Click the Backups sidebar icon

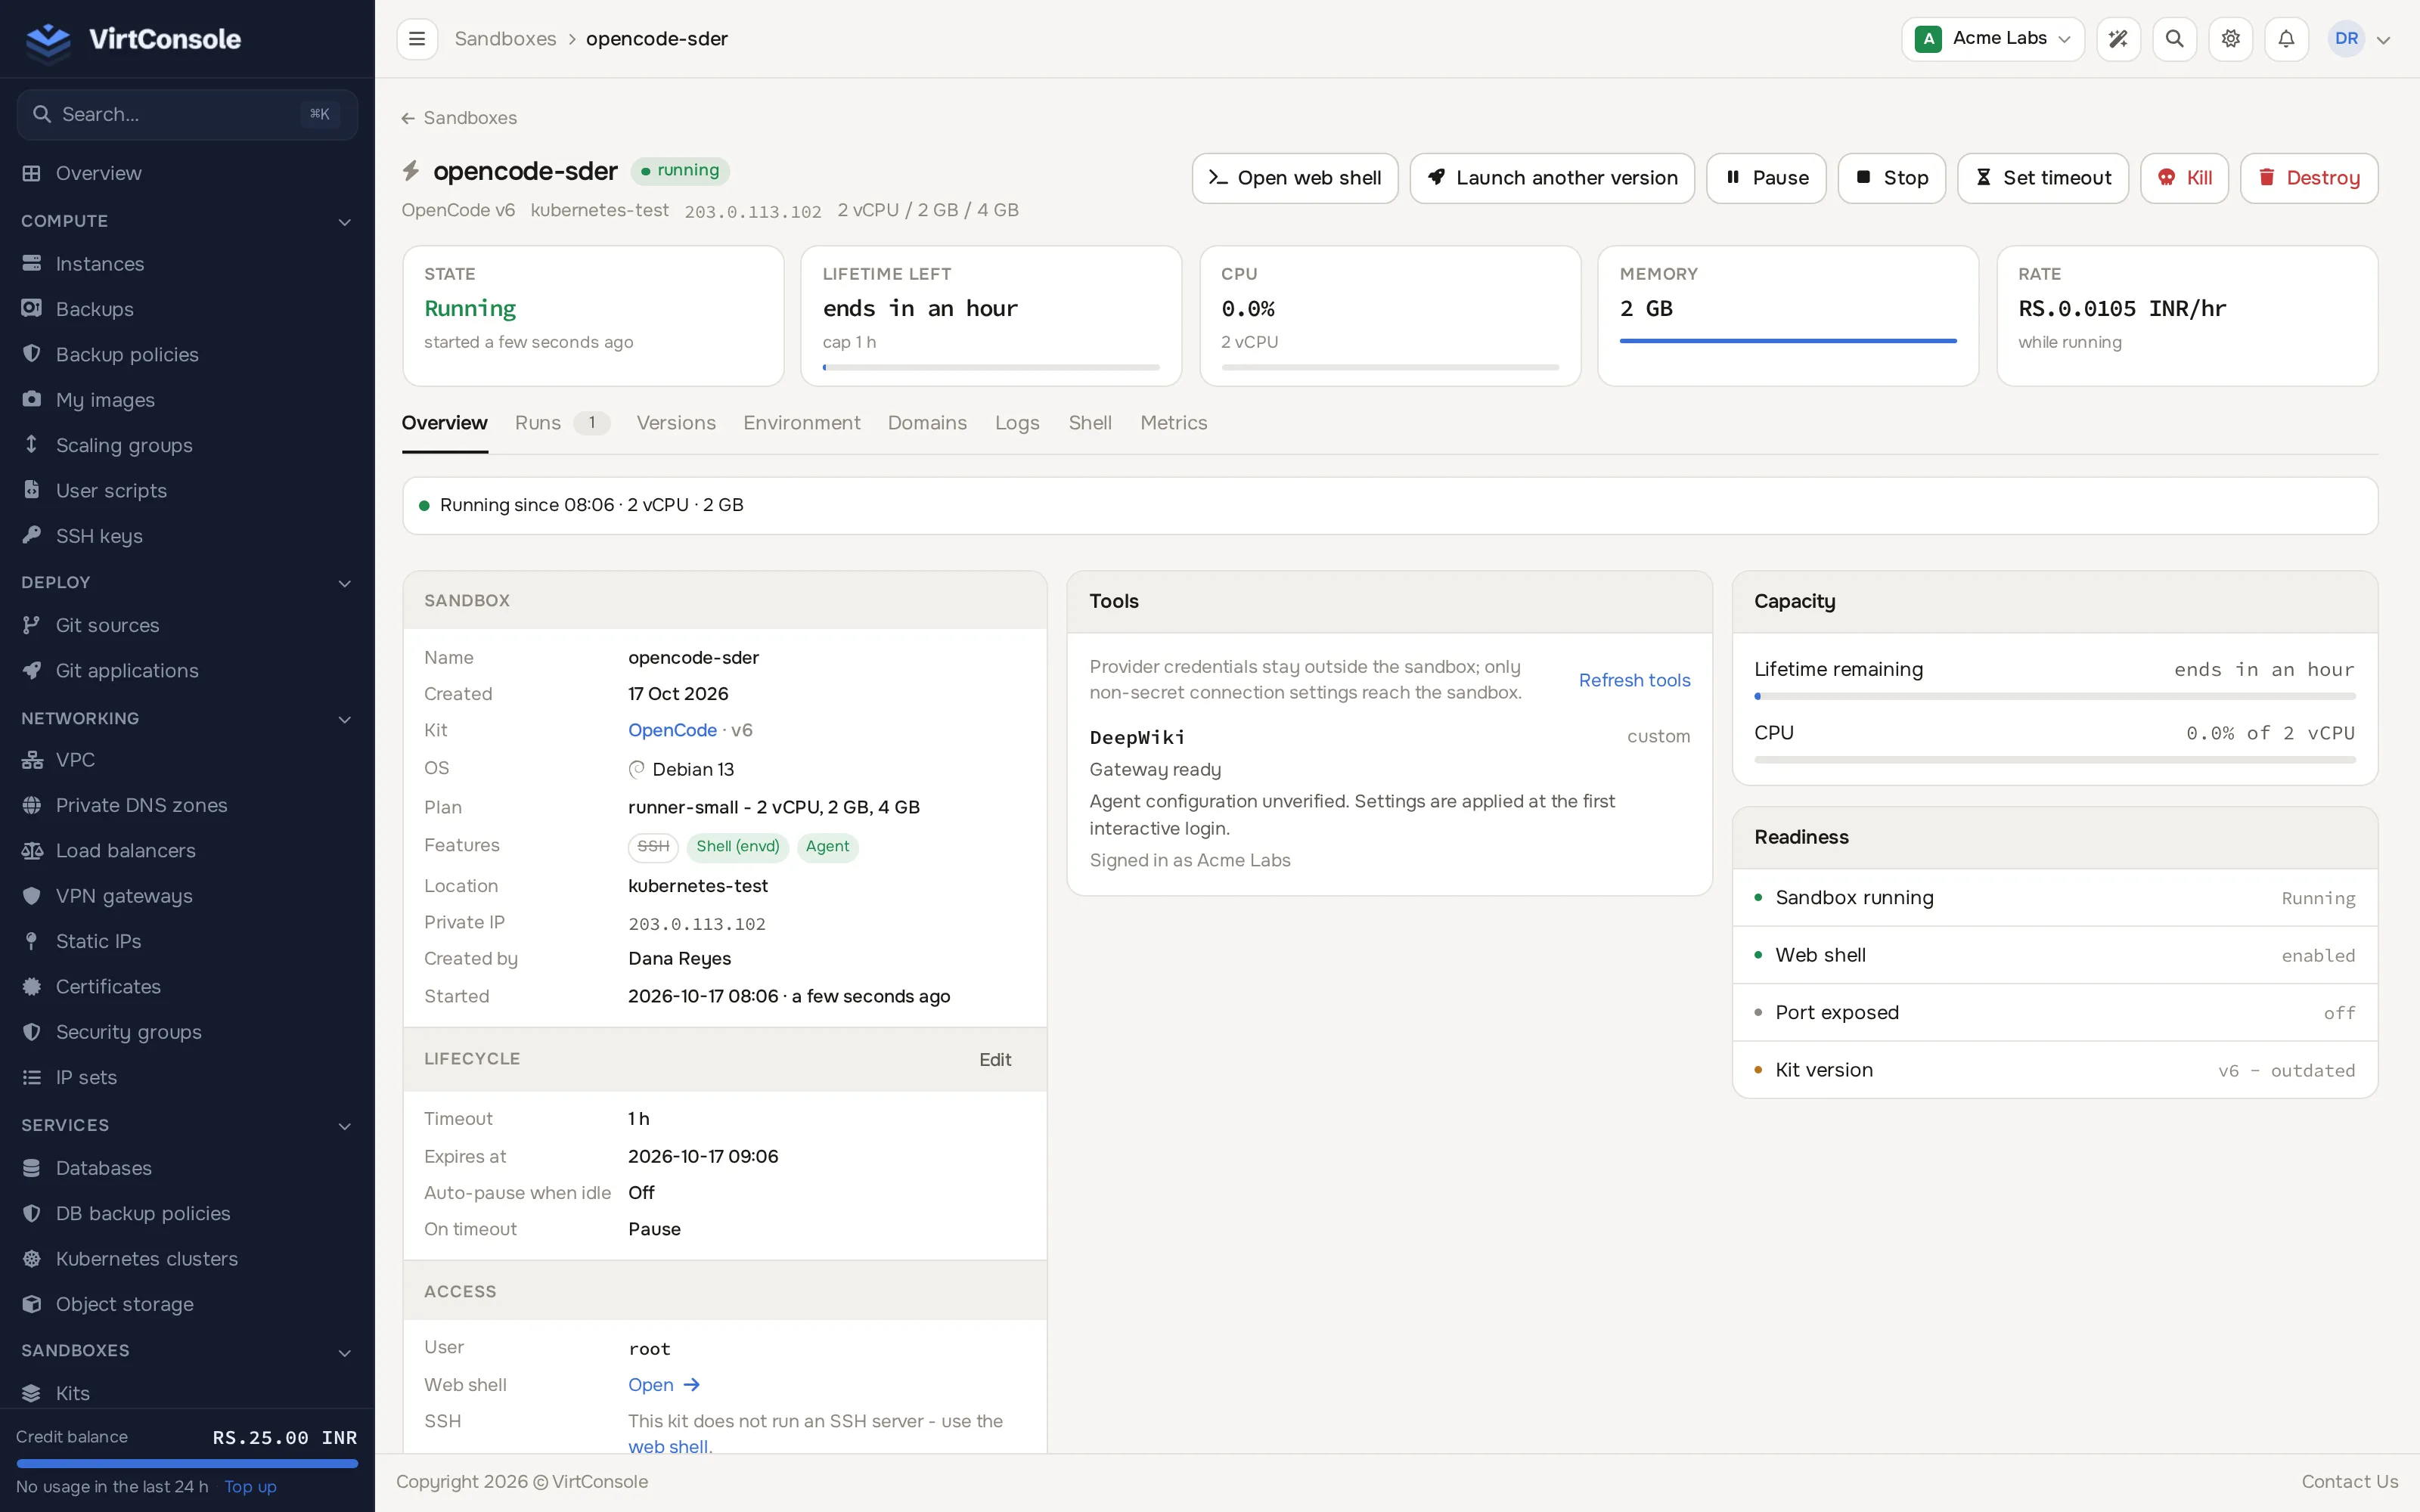click(32, 309)
